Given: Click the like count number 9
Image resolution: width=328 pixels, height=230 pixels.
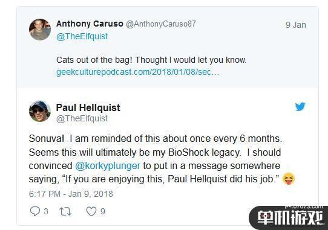Looking at the screenshot, I should click(103, 211).
